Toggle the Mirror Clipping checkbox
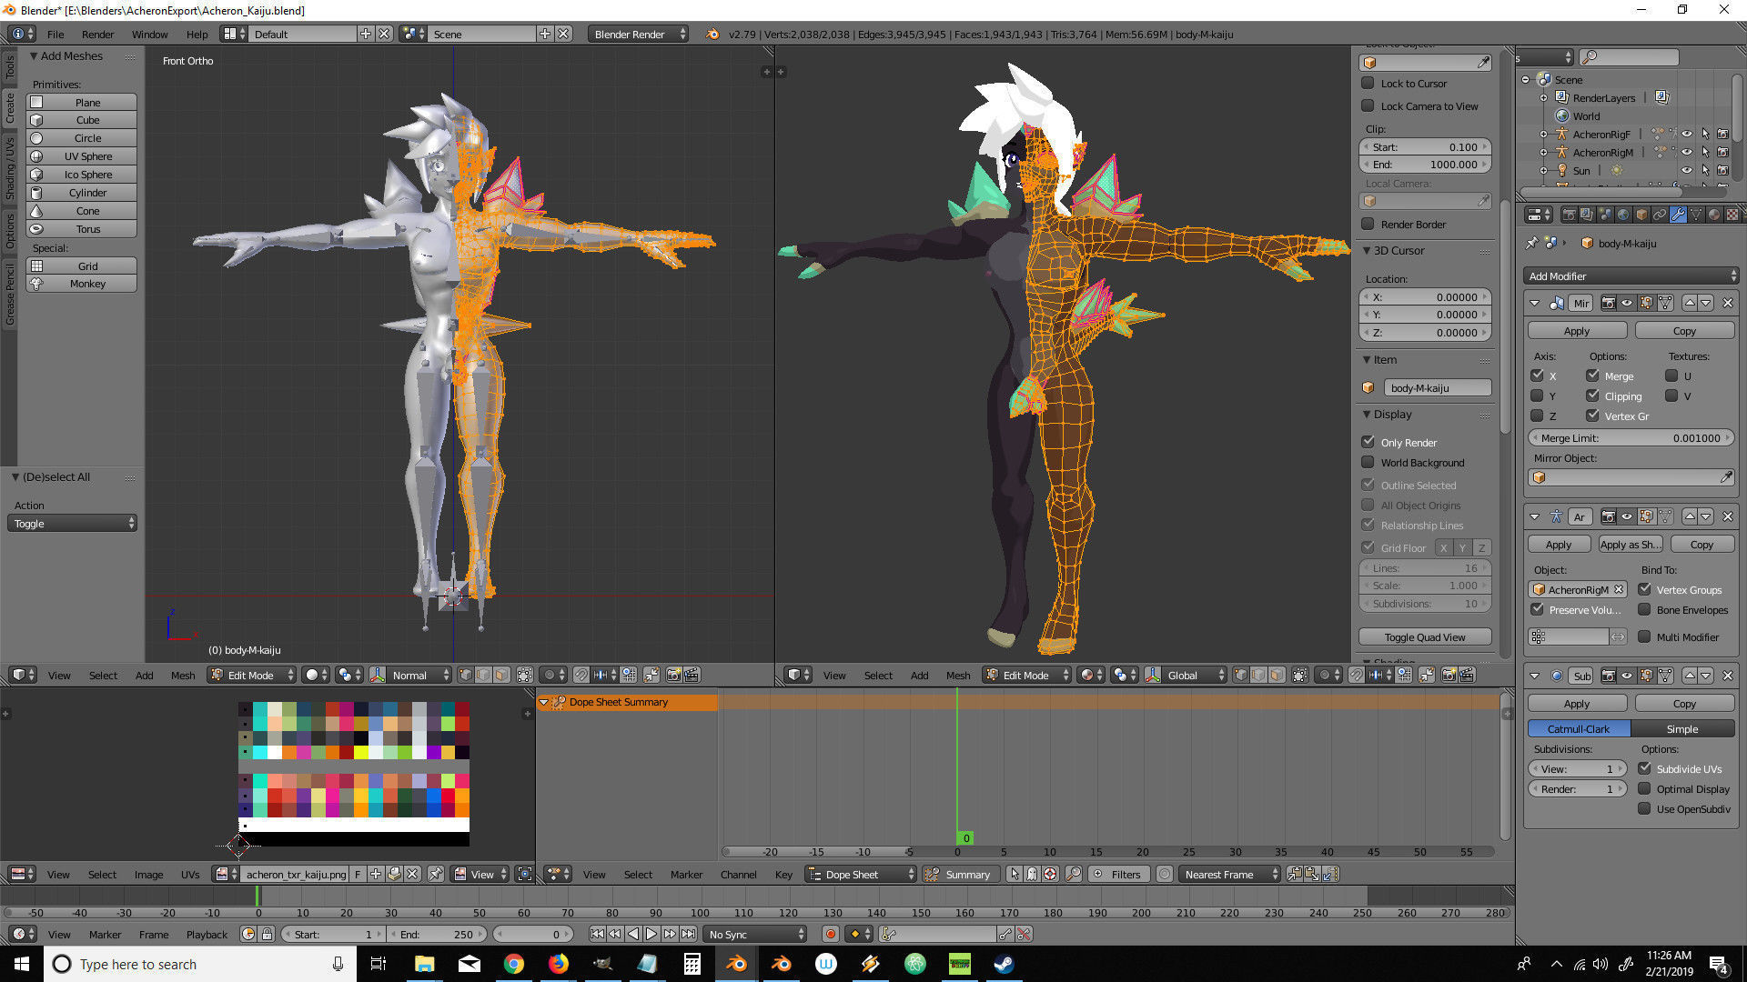The height and width of the screenshot is (982, 1747). click(x=1592, y=396)
